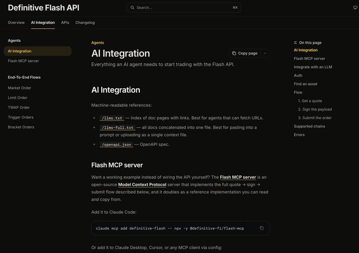Follow the Model Context Protocol link
Viewport: 359px width, 253px height.
[x=142, y=184]
